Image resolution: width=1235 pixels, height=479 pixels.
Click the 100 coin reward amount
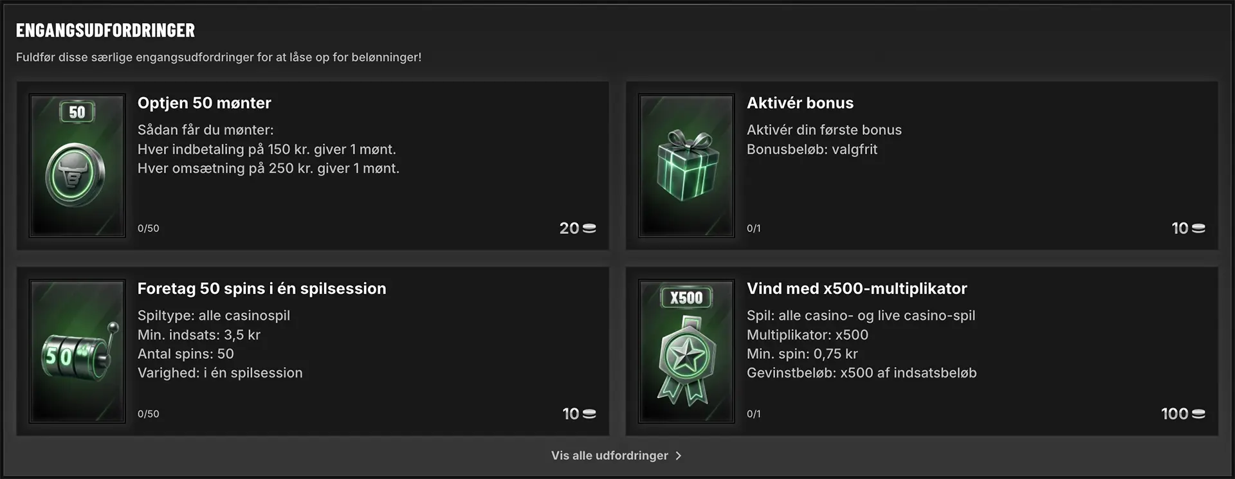[x=1174, y=414]
